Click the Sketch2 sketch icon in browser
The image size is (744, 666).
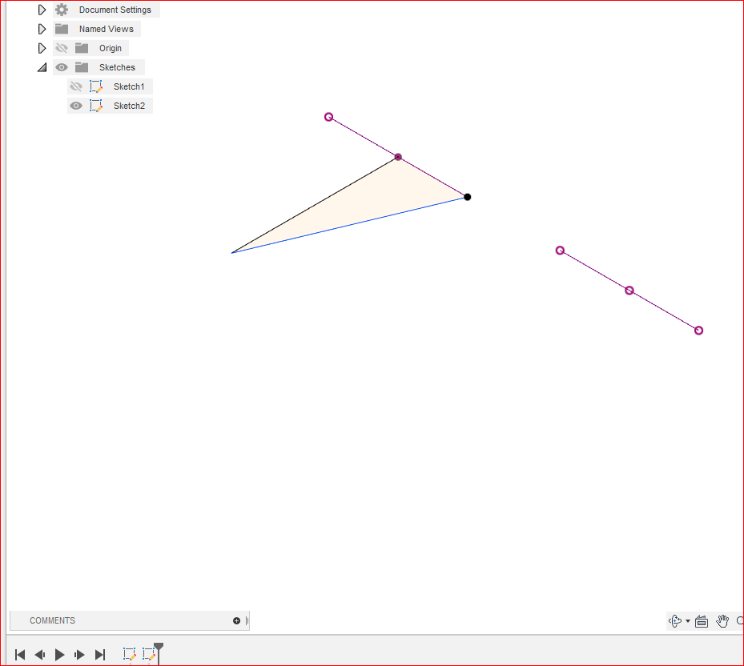pos(96,106)
